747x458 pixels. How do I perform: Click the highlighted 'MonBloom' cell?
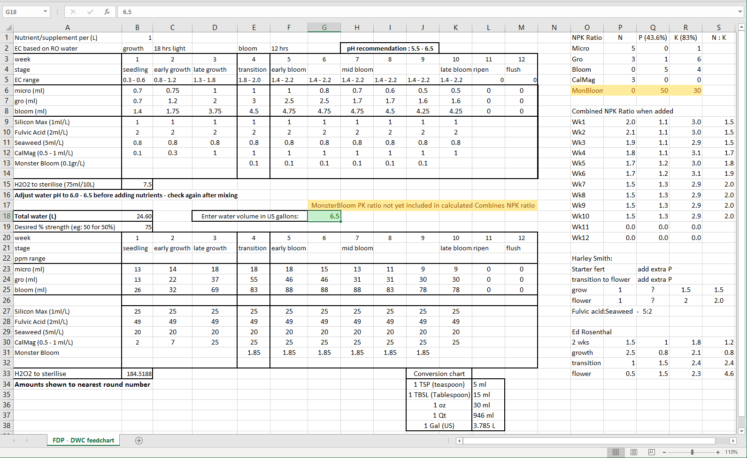click(x=587, y=90)
